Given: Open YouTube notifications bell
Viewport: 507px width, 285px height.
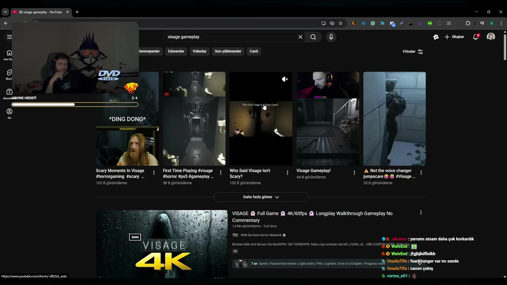Looking at the screenshot, I should coord(476,37).
